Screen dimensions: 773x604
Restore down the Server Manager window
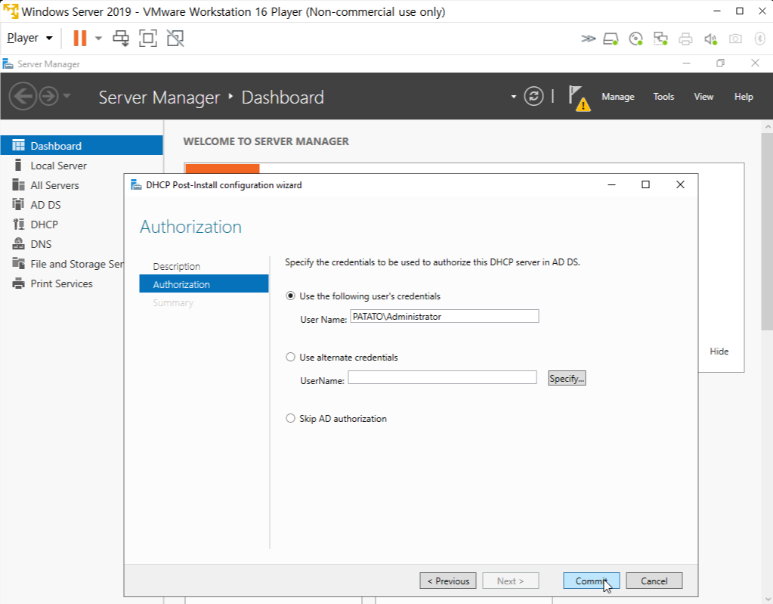click(720, 63)
